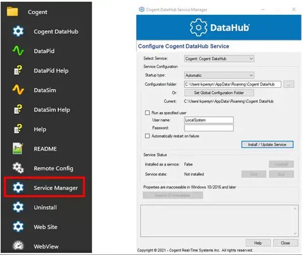302x255 pixels.
Task: Click the Service Manager title bar gear icon
Action: [x=141, y=9]
